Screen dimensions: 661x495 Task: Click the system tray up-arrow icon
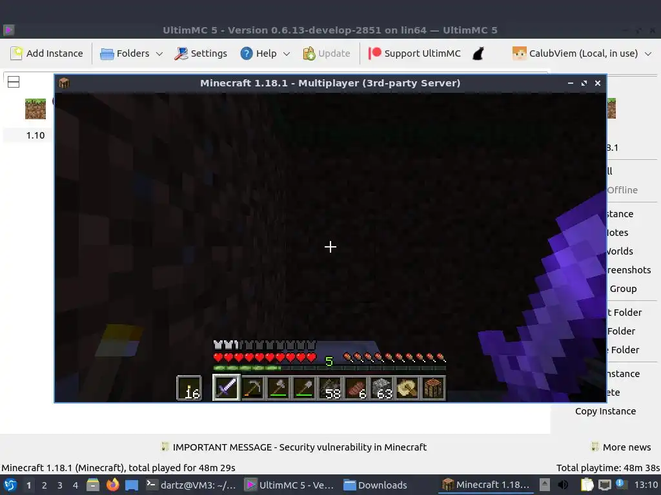(x=545, y=485)
